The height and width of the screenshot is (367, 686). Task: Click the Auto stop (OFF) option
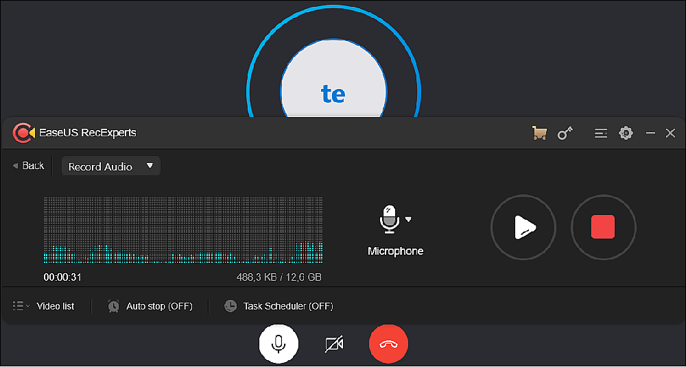point(159,306)
